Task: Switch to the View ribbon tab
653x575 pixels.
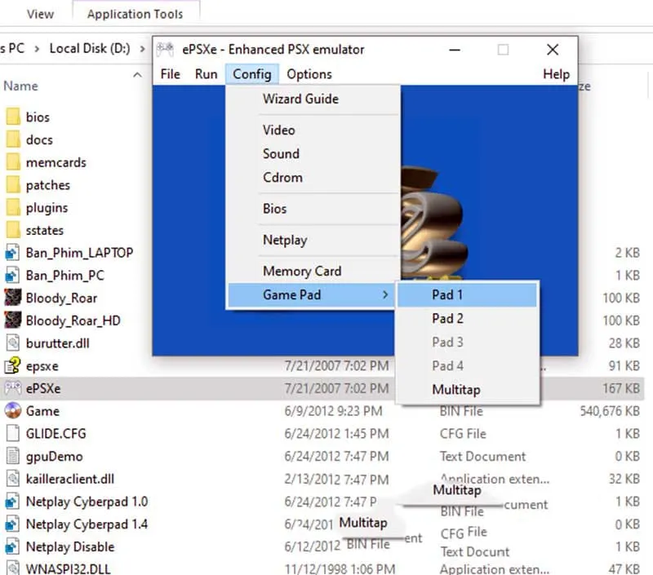Action: coord(40,14)
